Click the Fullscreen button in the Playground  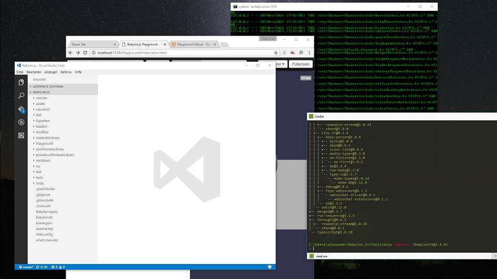pyautogui.click(x=300, y=64)
